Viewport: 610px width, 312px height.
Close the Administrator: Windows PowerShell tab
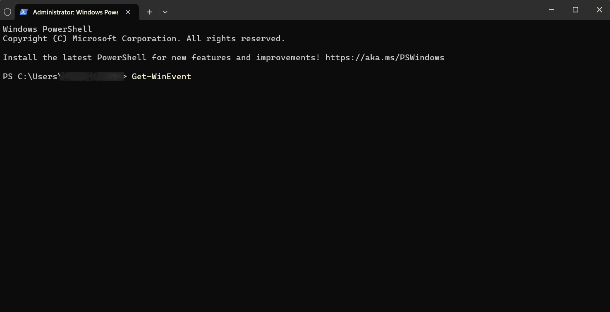point(128,12)
